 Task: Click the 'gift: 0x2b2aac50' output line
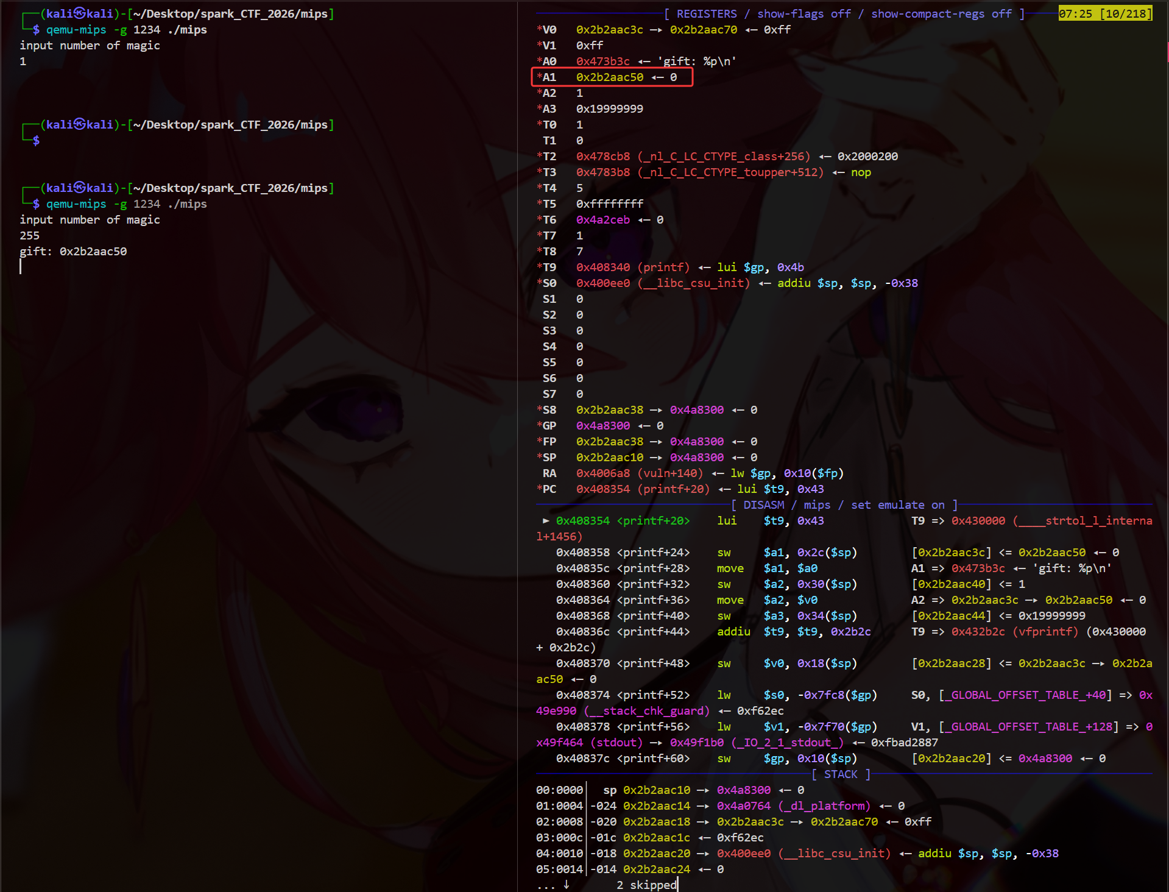coord(73,252)
